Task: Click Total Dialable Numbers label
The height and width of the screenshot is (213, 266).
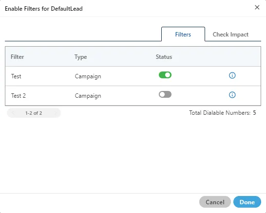Action: point(220,113)
